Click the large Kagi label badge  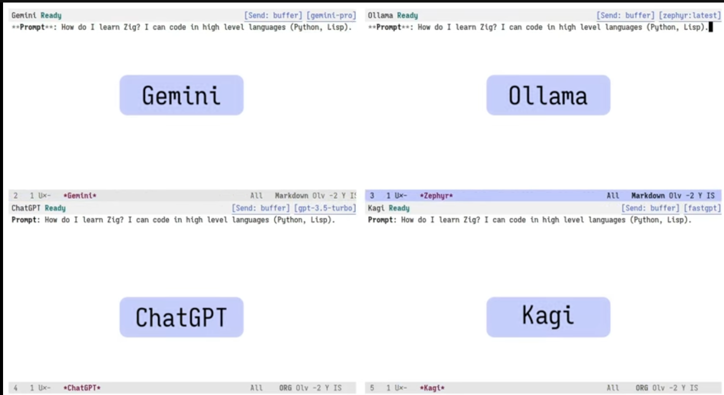548,317
